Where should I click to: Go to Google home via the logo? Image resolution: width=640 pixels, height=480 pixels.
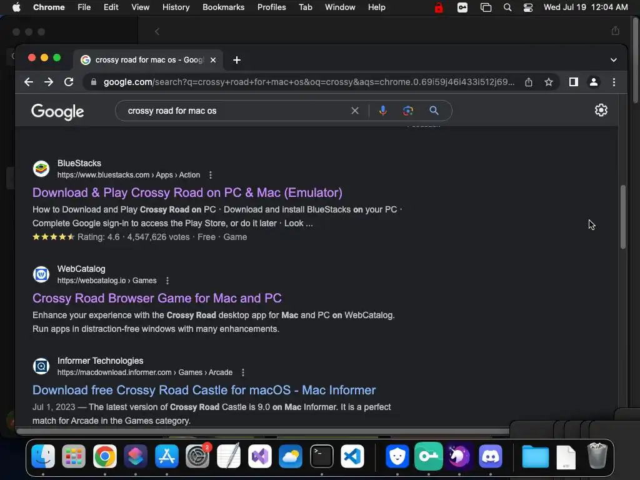click(57, 111)
